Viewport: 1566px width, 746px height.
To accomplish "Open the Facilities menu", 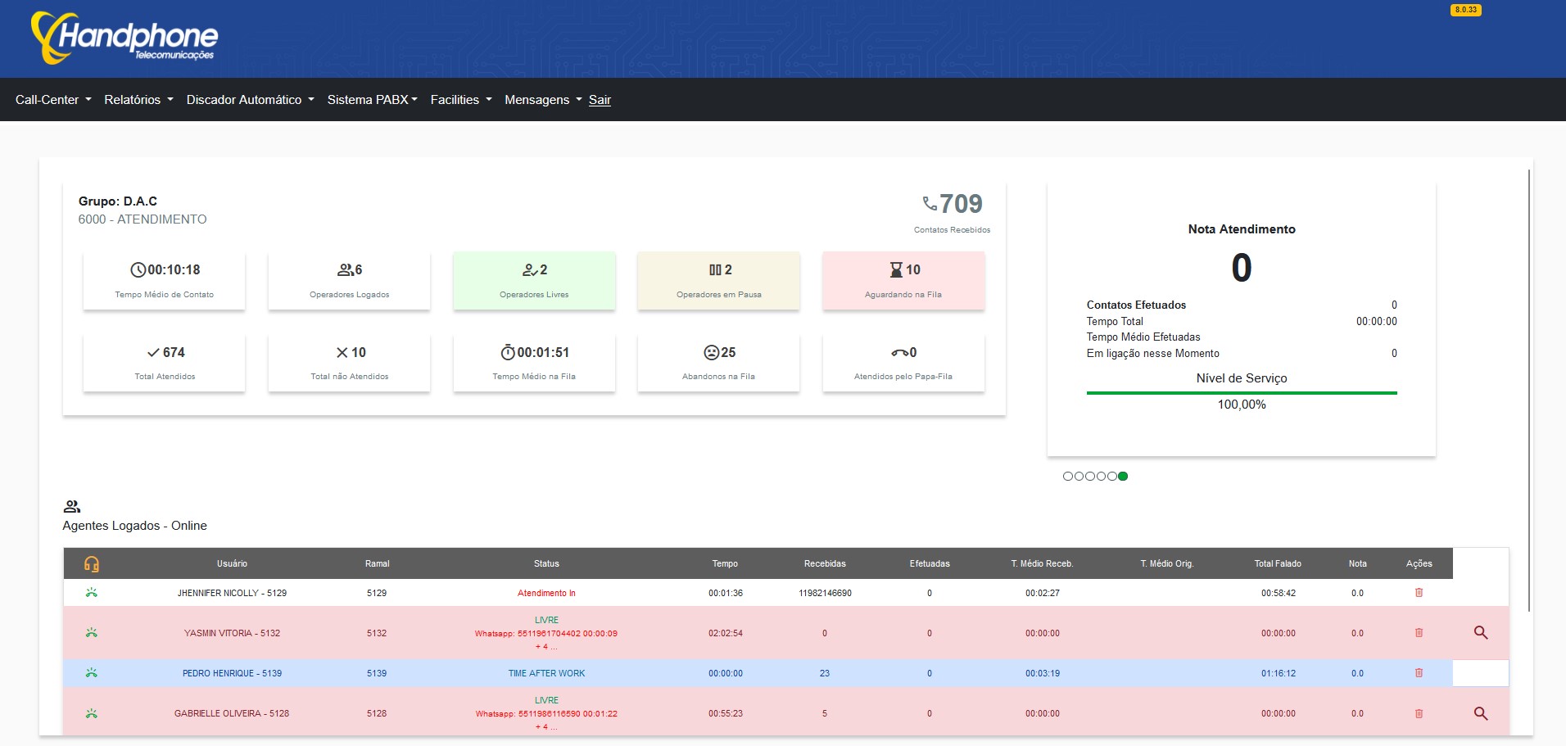I will (460, 100).
